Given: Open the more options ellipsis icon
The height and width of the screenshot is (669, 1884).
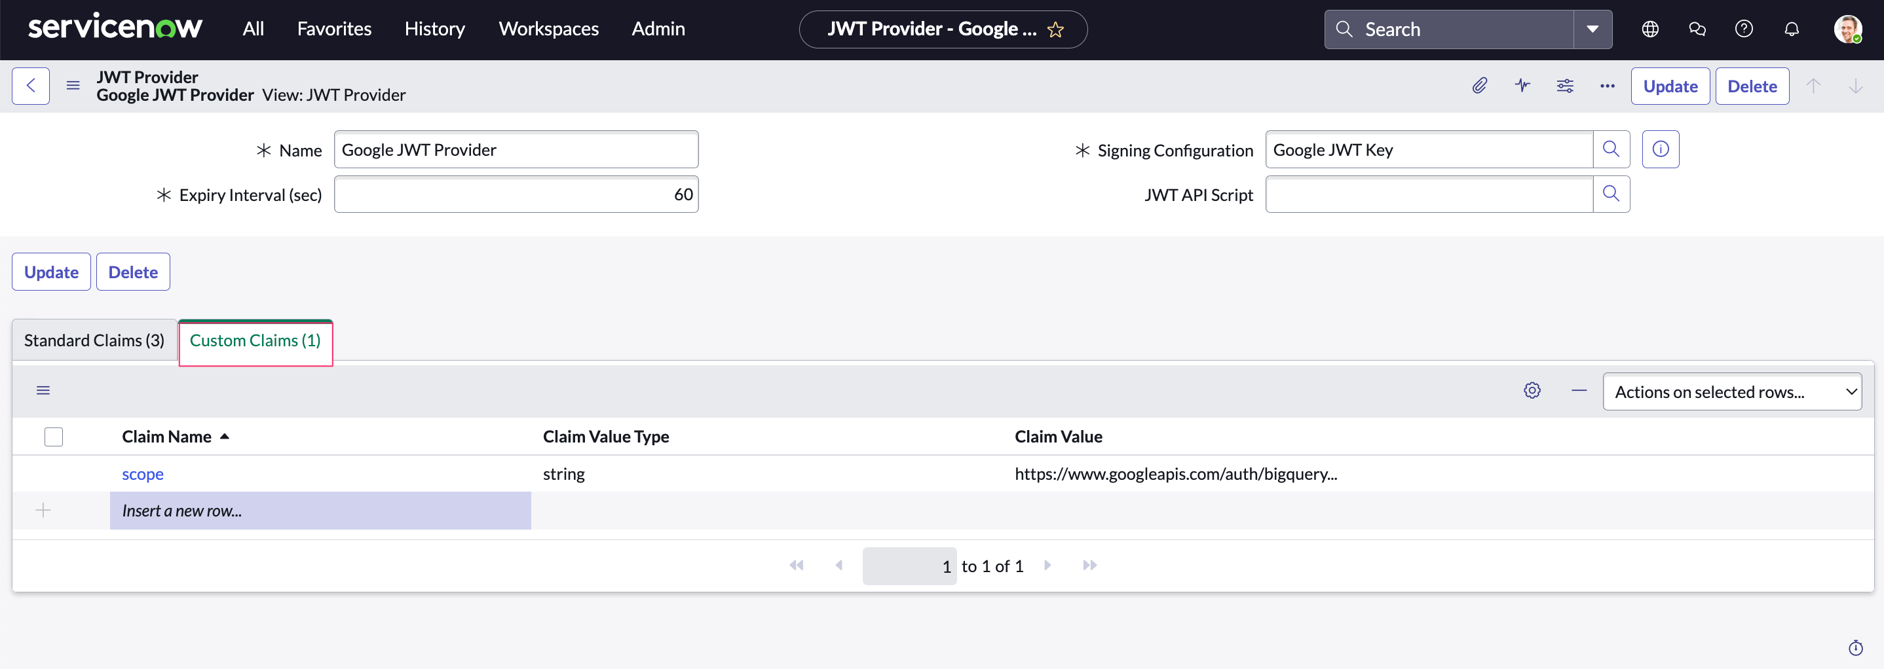Looking at the screenshot, I should click(x=1607, y=86).
